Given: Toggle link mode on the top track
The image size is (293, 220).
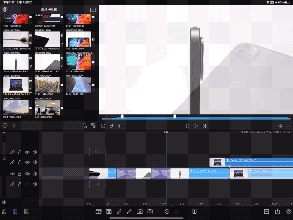Looking at the screenshot, I should pos(12,152).
